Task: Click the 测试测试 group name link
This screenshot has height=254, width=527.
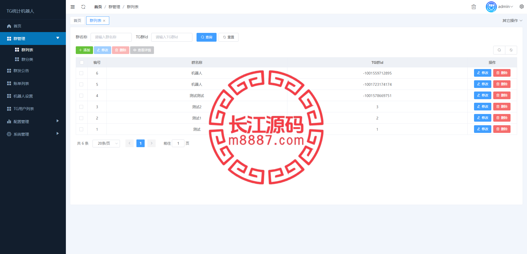Action: [197, 96]
